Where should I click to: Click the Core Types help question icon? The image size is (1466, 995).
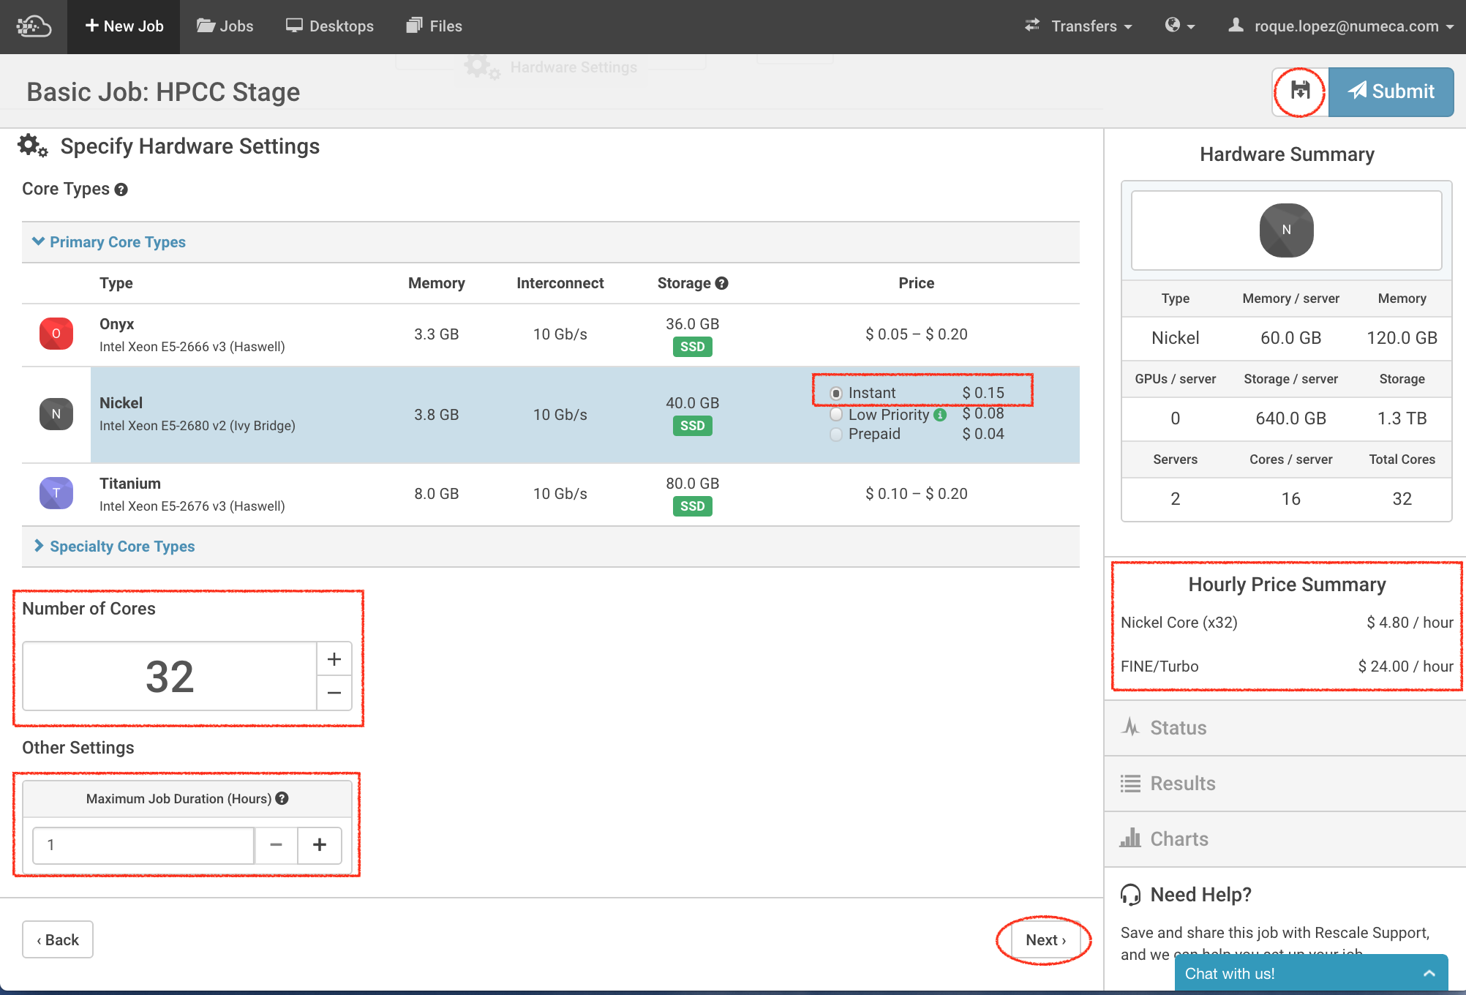coord(121,189)
